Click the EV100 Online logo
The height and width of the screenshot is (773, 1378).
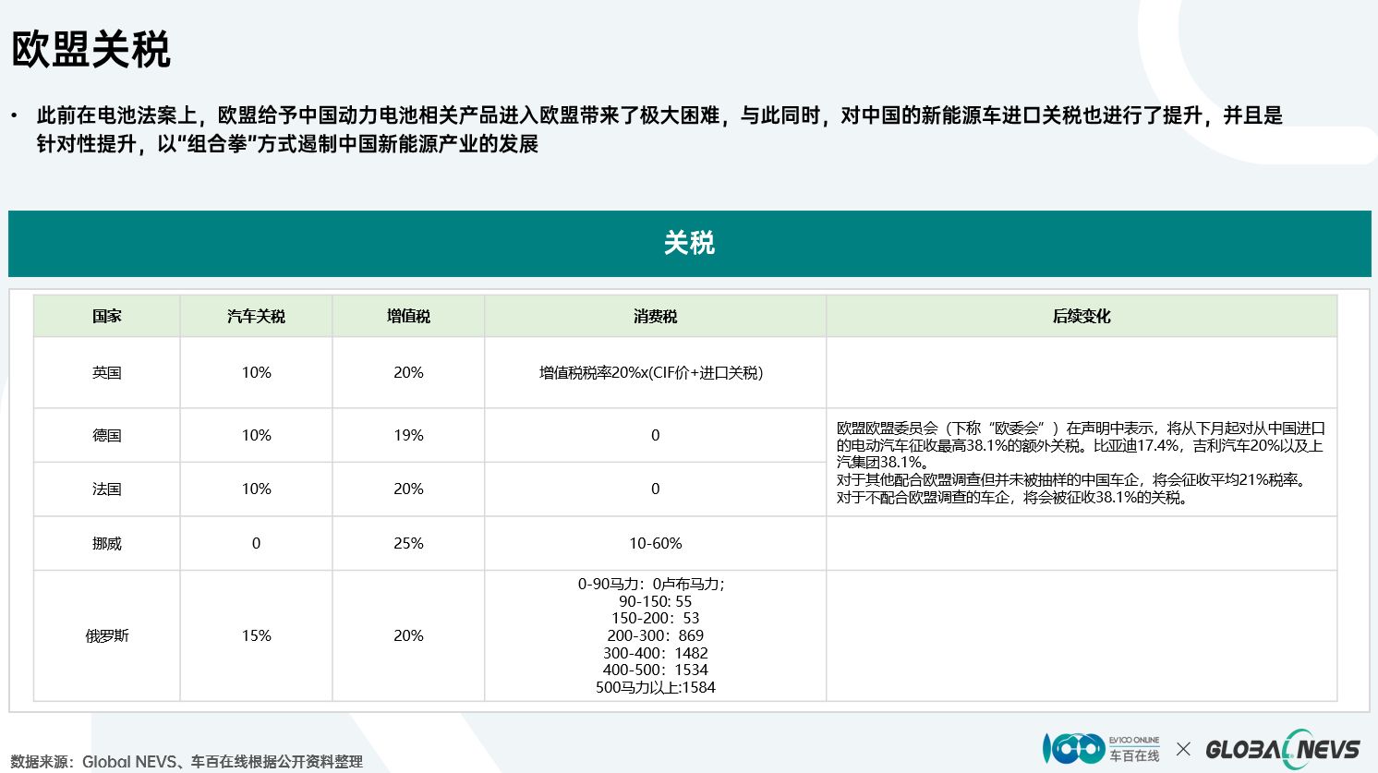pos(1101,748)
